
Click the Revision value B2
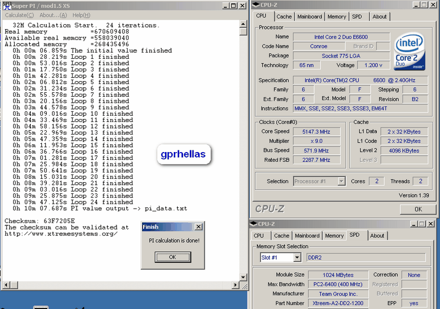[415, 99]
